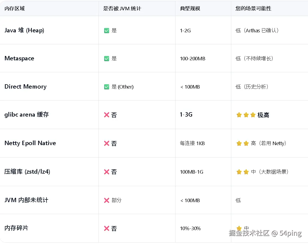Select the Netty Epoll Native cell
This screenshot has width=308, height=244.
pyautogui.click(x=30, y=143)
